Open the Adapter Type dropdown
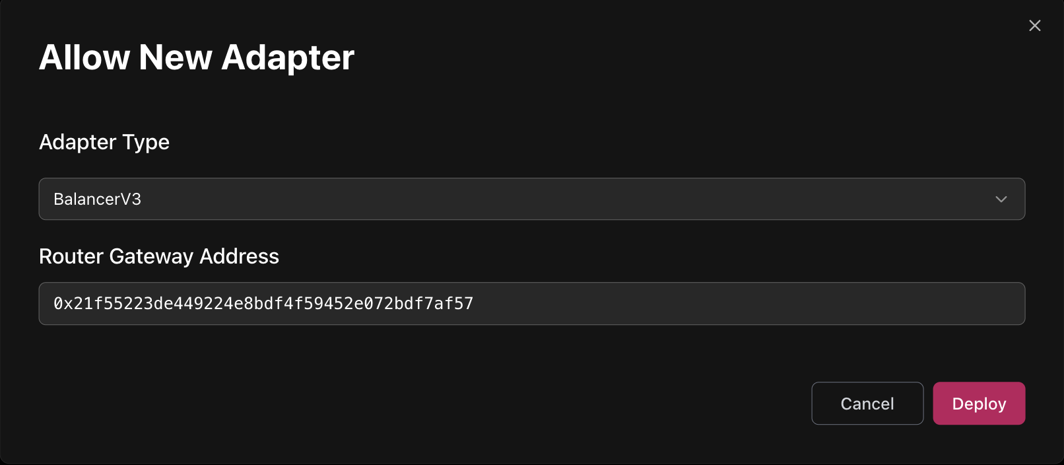 point(531,199)
